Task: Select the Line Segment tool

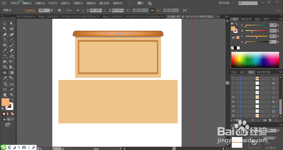Action: [11, 40]
